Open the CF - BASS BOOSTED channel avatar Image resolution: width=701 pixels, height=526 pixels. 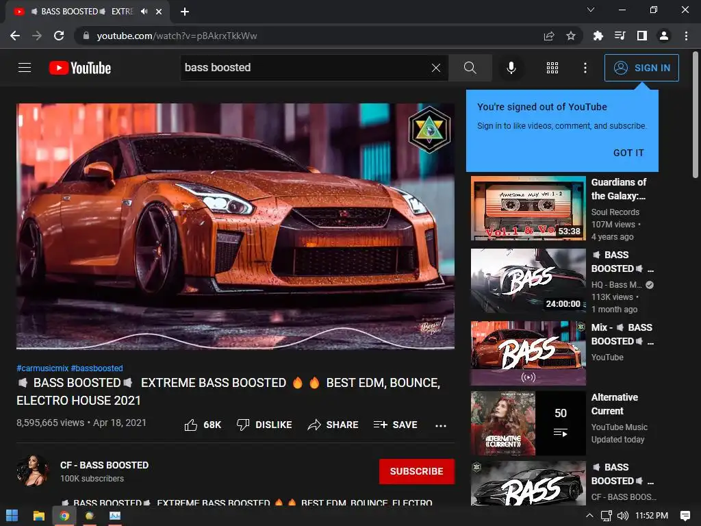pyautogui.click(x=33, y=471)
